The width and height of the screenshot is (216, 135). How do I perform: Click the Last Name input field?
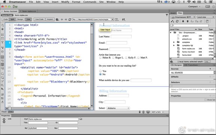pyautogui.click(x=121, y=36)
